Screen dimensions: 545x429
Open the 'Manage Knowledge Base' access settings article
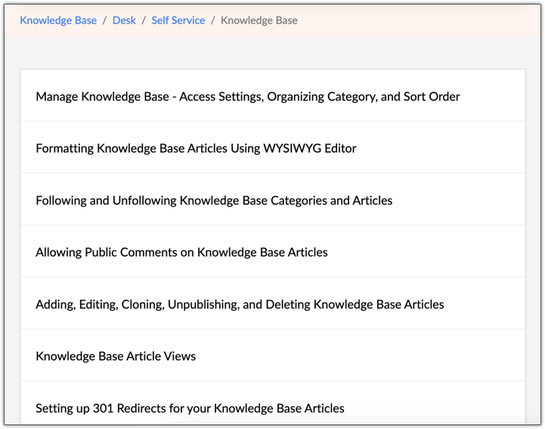[247, 96]
